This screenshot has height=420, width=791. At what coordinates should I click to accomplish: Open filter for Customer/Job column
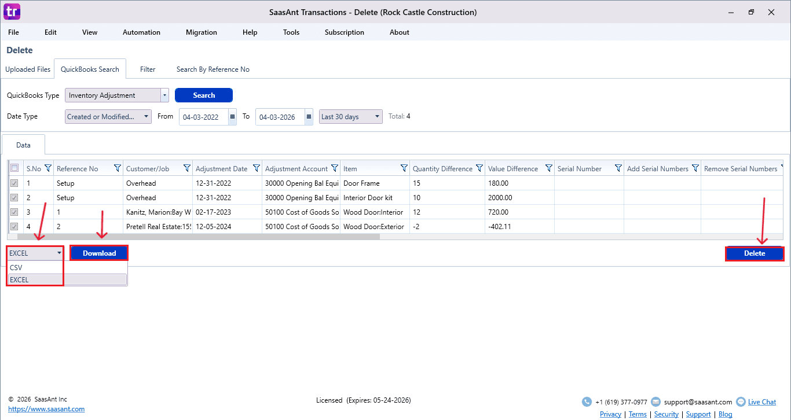coord(187,168)
